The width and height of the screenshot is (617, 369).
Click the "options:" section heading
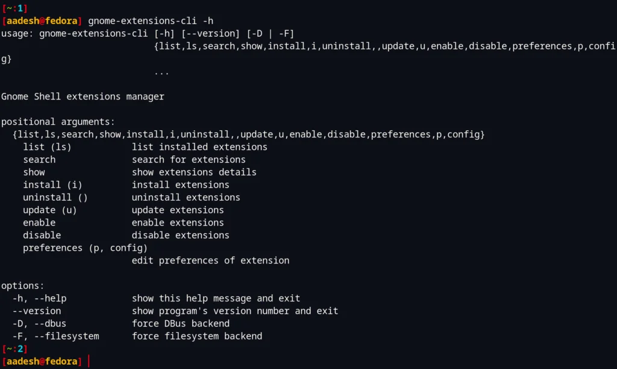tap(23, 286)
